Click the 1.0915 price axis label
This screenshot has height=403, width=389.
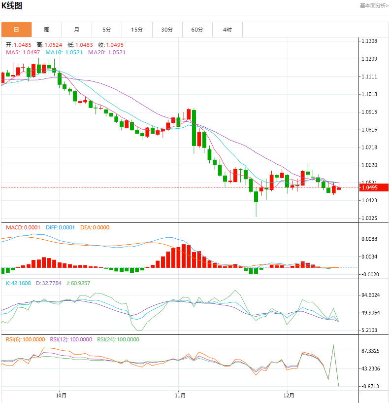(x=369, y=112)
